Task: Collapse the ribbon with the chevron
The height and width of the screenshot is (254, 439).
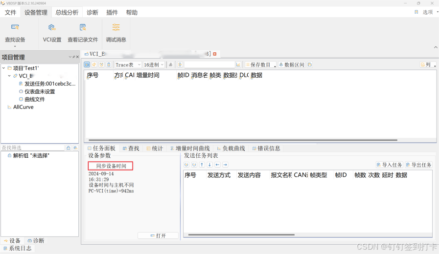Action: [436, 47]
